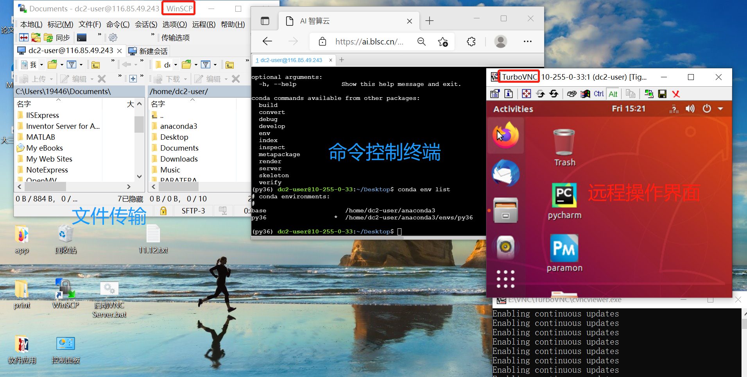Viewport: 747px width, 377px height.
Task: Open 命令(C) menu in WinSCP
Action: [x=118, y=24]
